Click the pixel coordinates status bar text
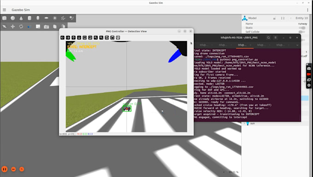Screen dimensions: 313x177 [76, 134]
